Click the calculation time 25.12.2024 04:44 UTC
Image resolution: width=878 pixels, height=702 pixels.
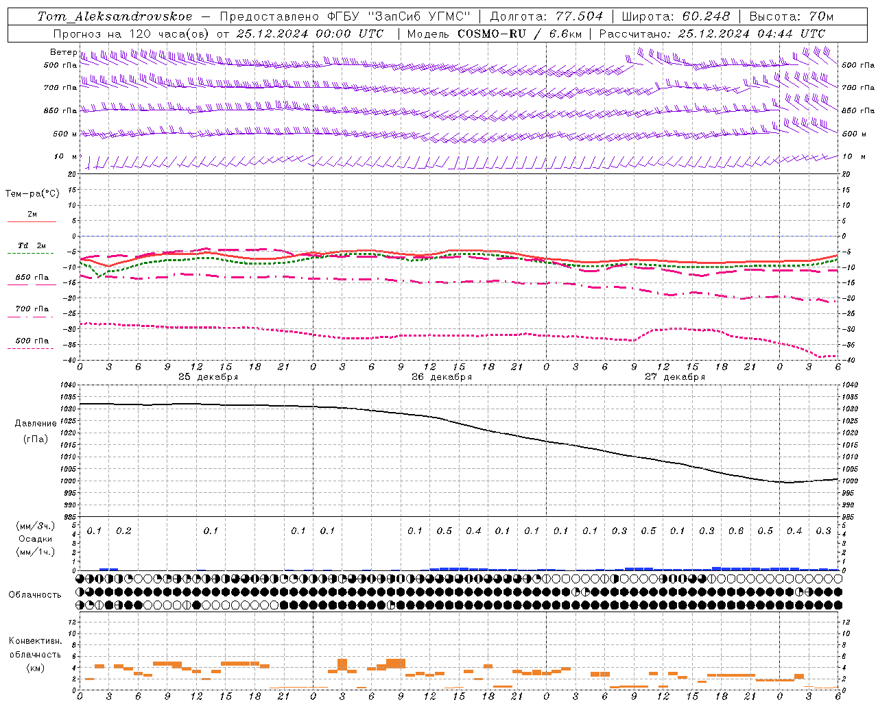tap(752, 33)
